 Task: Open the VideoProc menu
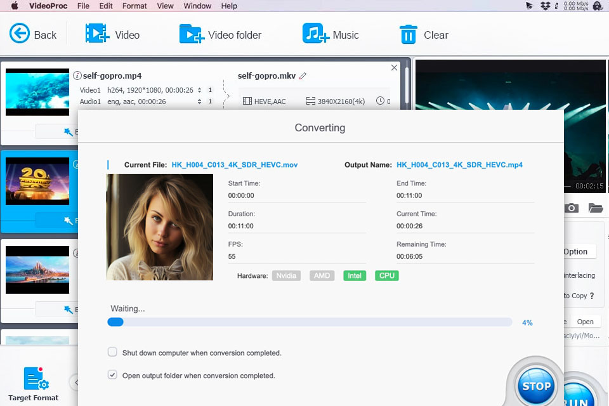pos(48,6)
